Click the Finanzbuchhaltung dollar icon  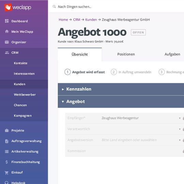[6, 162]
